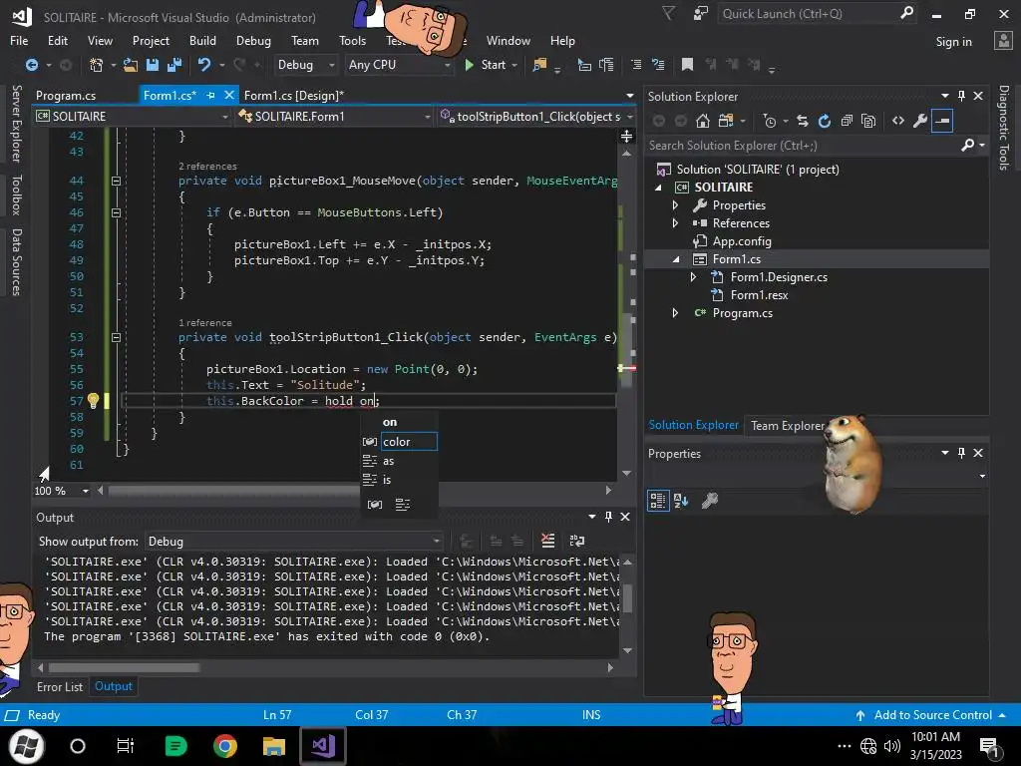Click the bookmark toolbar icon
This screenshot has width=1021, height=766.
(687, 65)
